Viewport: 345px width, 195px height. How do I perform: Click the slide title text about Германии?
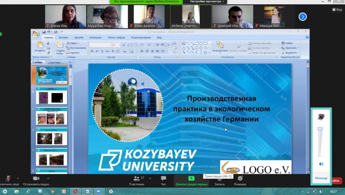[x=222, y=109]
